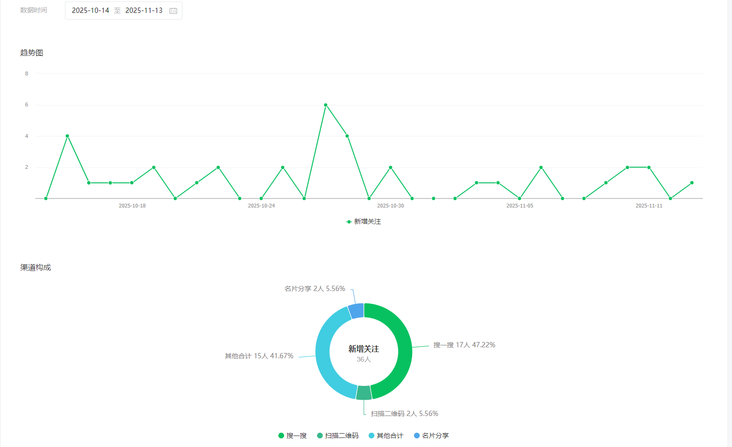Toggle 扫描二维码 legend item below donut chart
Image resolution: width=732 pixels, height=447 pixels.
pyautogui.click(x=338, y=436)
